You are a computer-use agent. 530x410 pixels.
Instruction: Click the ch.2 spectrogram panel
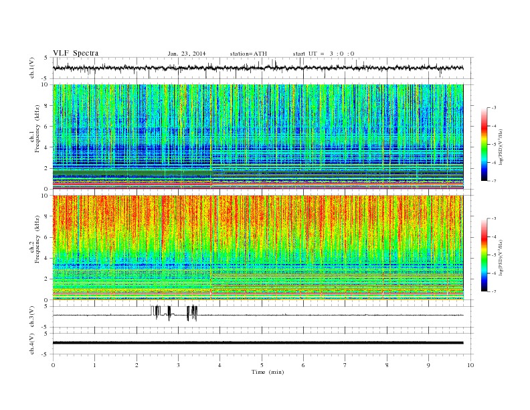click(258, 247)
